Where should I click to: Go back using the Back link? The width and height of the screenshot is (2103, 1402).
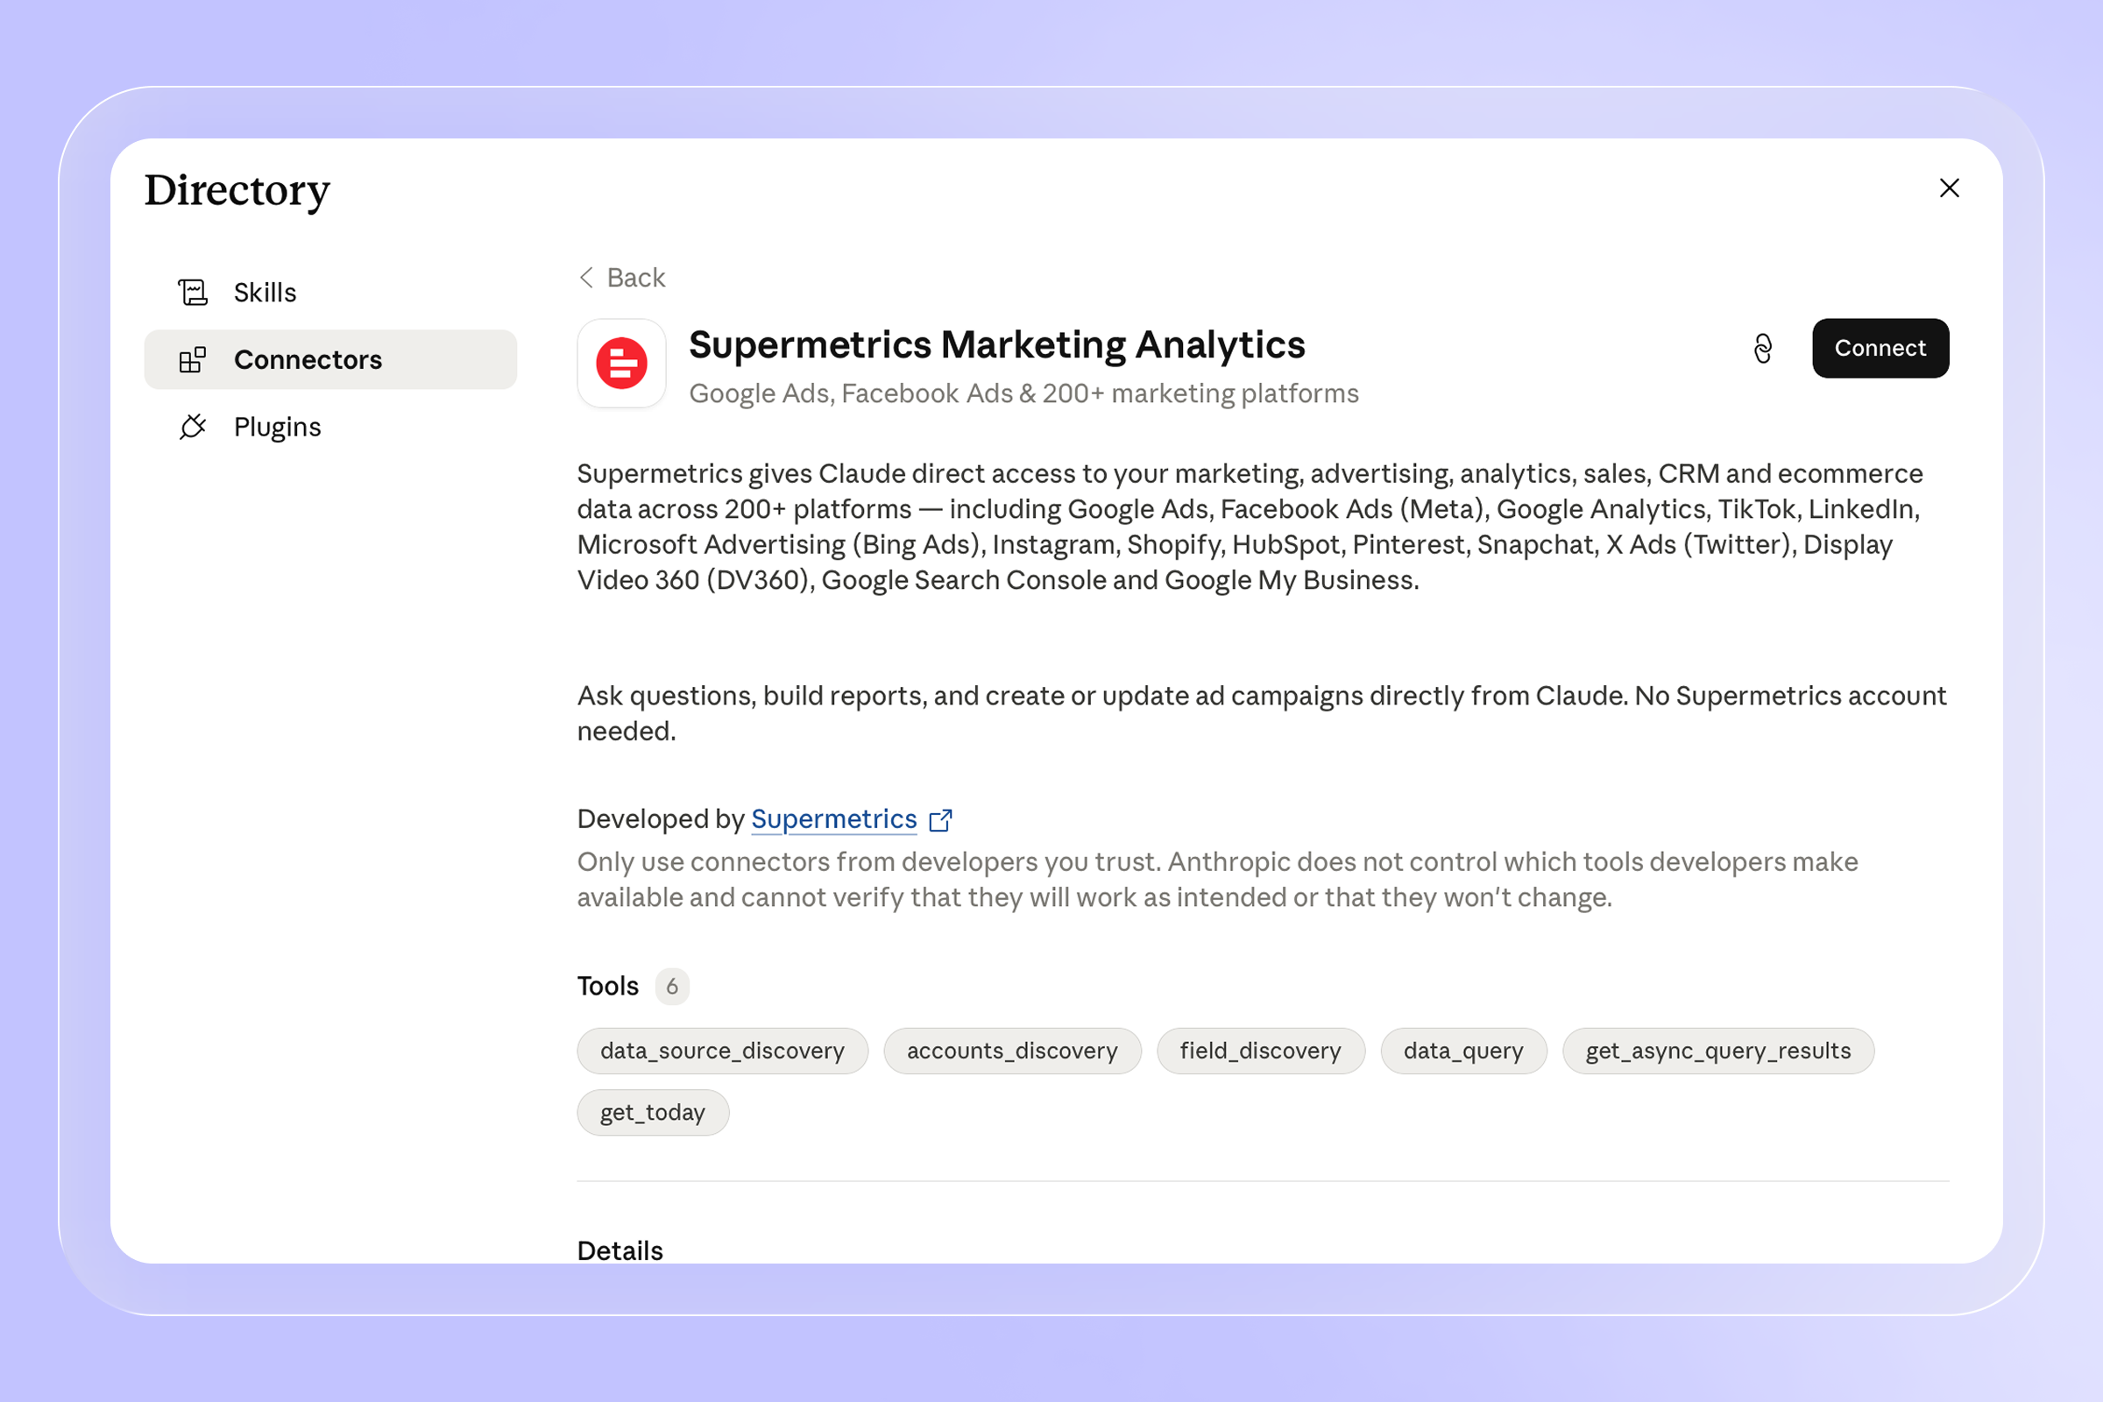click(x=622, y=277)
